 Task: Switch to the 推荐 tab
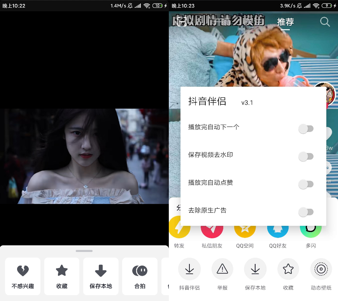point(285,22)
